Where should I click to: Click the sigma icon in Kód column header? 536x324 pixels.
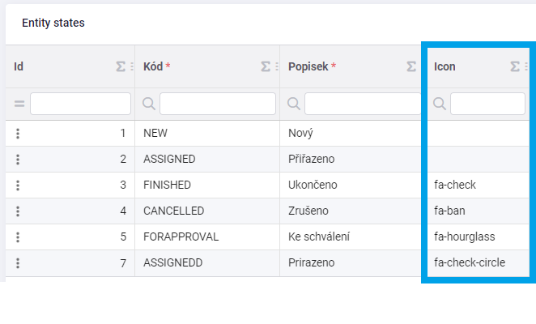tap(266, 66)
